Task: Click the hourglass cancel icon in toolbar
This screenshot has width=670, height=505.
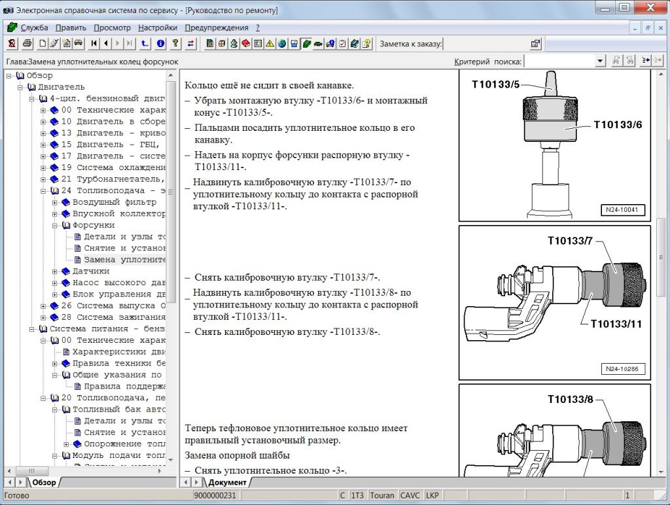Action: 12,44
